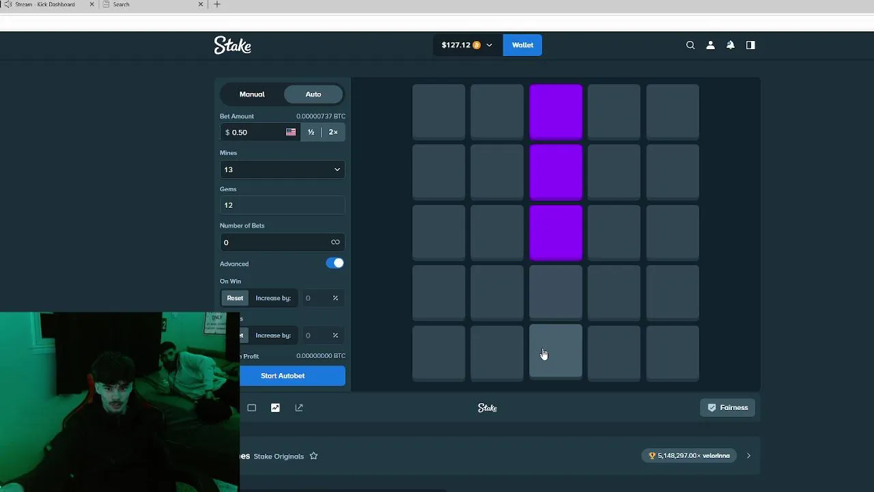Select the bottom-right grid tile

(x=673, y=353)
